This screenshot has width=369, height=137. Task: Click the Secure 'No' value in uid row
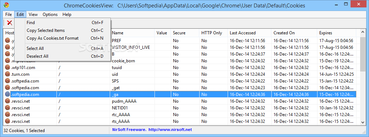pyautogui.click(x=175, y=74)
